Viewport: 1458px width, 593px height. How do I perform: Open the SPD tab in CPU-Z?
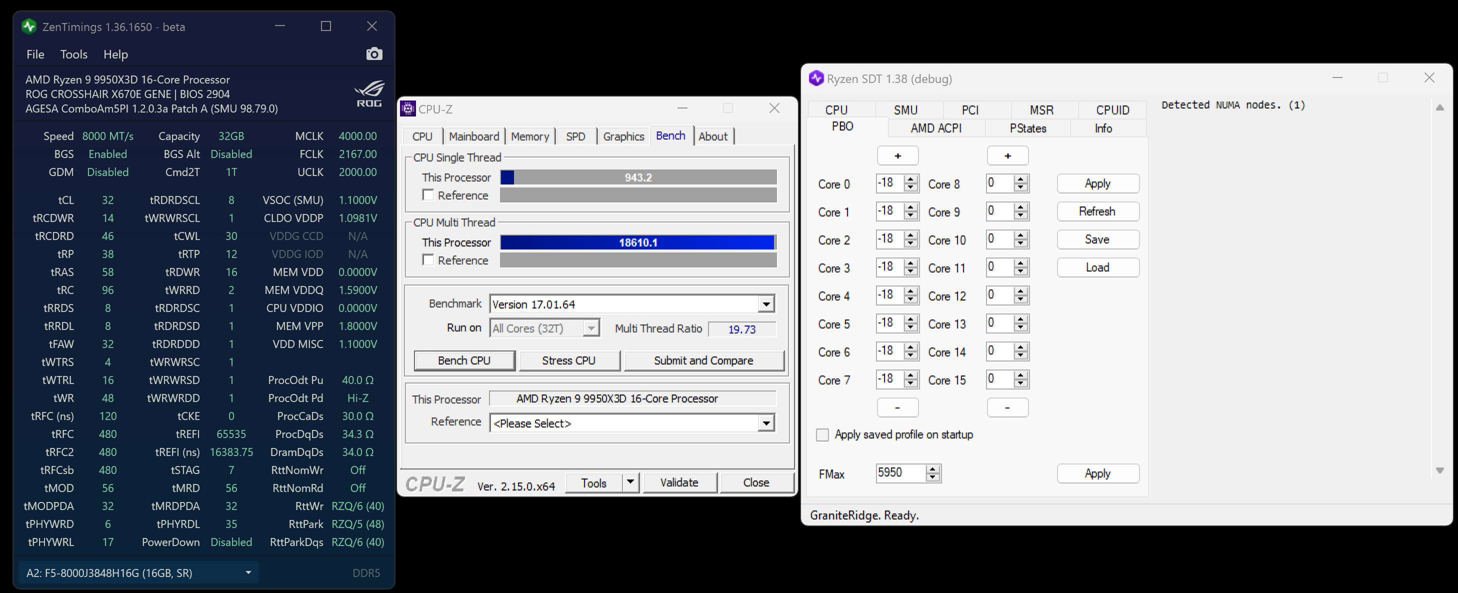point(575,136)
